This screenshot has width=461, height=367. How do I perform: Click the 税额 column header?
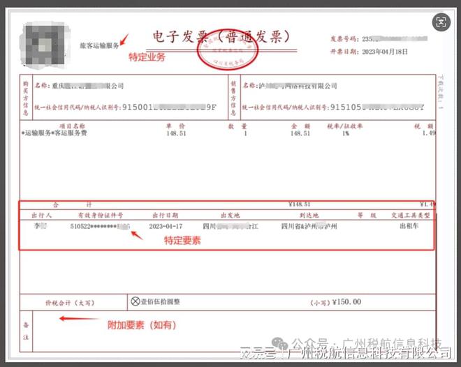click(x=424, y=126)
